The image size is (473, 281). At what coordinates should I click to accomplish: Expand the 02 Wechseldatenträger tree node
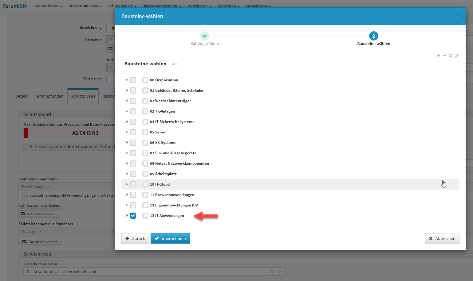[x=127, y=101]
